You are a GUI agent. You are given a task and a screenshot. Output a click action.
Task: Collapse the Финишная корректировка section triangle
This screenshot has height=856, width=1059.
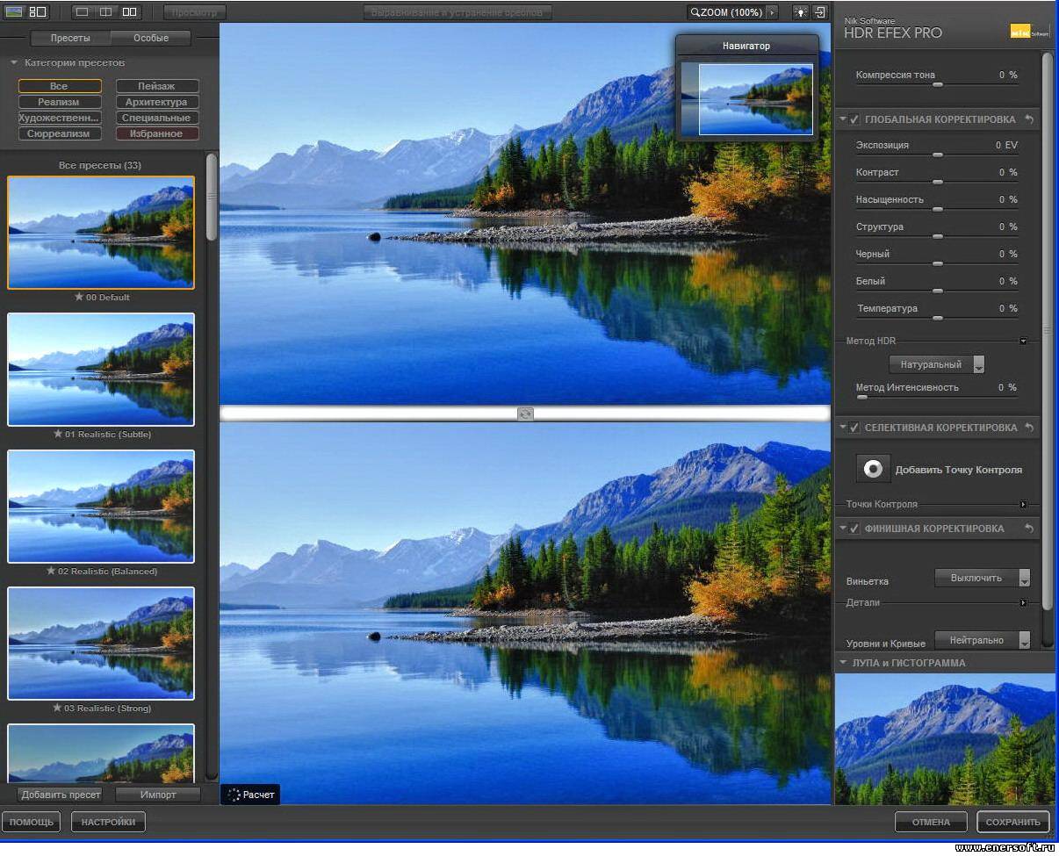(843, 529)
